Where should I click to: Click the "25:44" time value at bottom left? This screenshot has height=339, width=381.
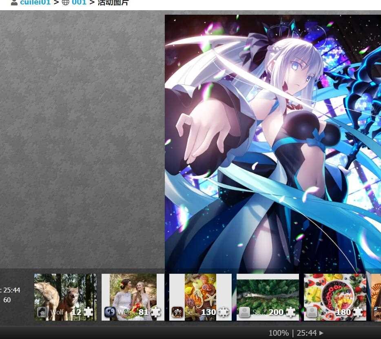point(12,290)
